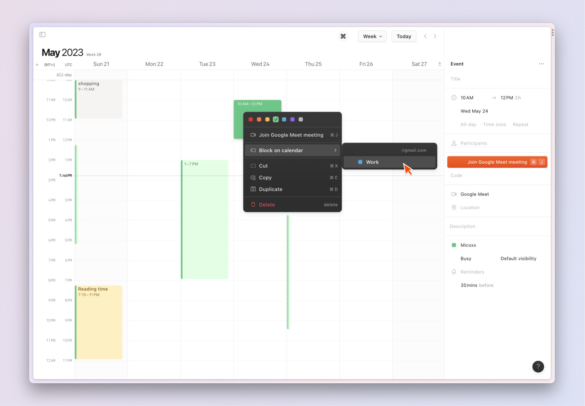Screen dimensions: 585x406
Task: Edit the 12 PM end time
Action: [x=507, y=98]
